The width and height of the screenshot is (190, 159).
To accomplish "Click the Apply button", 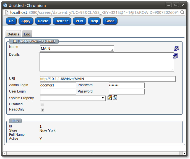I will [26, 21].
